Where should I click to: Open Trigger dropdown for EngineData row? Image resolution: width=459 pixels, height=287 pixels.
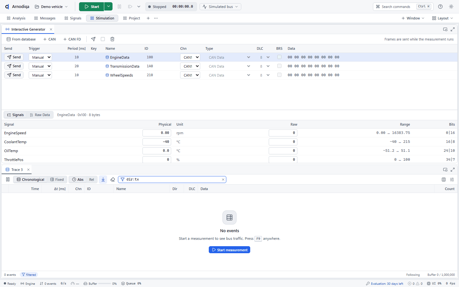(40, 57)
